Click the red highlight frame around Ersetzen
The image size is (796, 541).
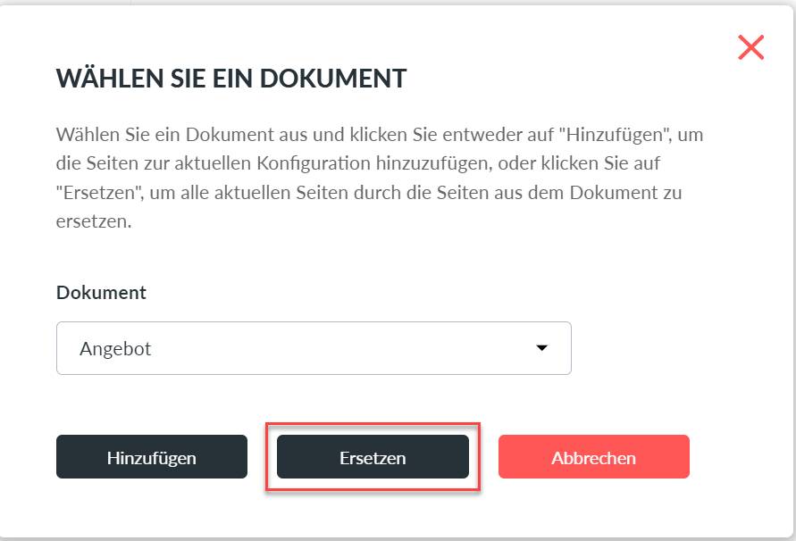[x=373, y=426]
